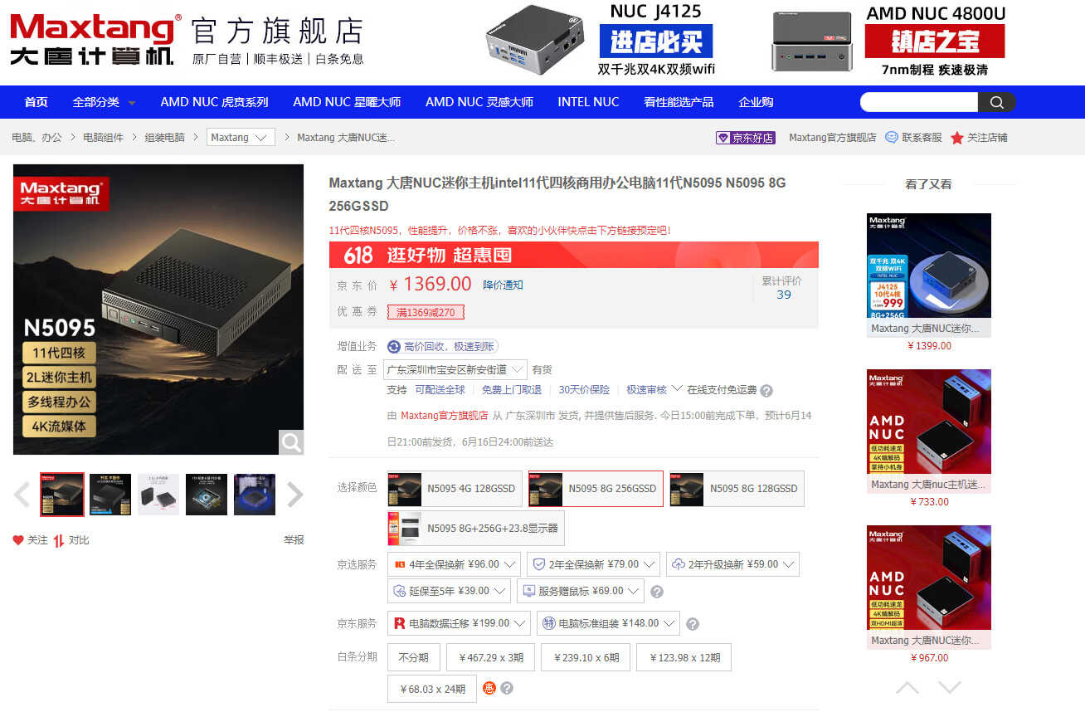
Task: Open 延保至5年 ¥39.00 dropdown
Action: [449, 591]
